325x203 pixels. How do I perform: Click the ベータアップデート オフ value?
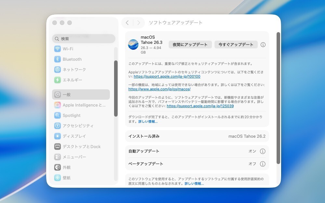(x=252, y=164)
